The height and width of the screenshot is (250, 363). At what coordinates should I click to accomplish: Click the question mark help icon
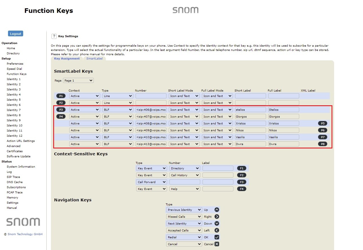click(54, 36)
